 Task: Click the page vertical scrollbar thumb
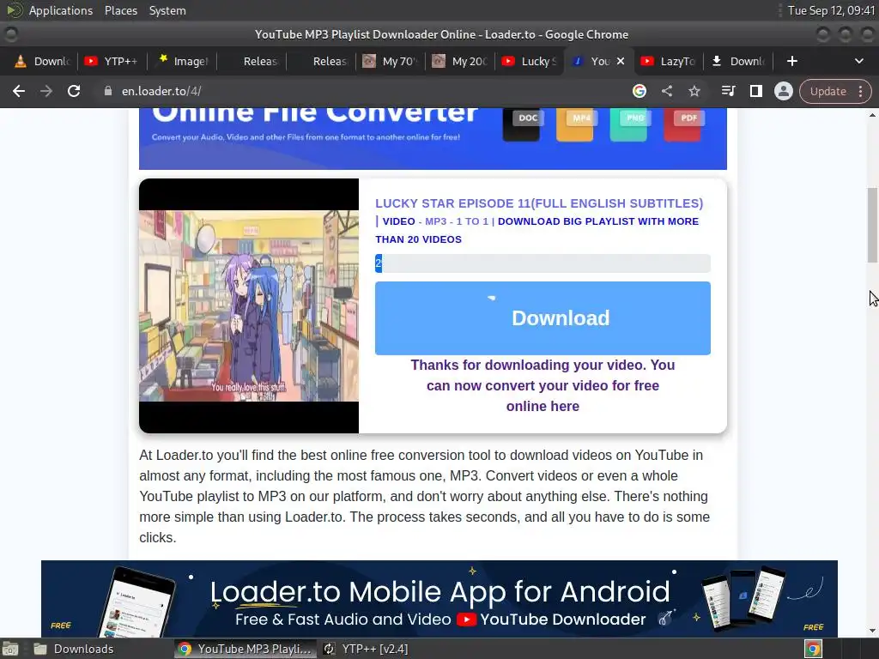[872, 225]
